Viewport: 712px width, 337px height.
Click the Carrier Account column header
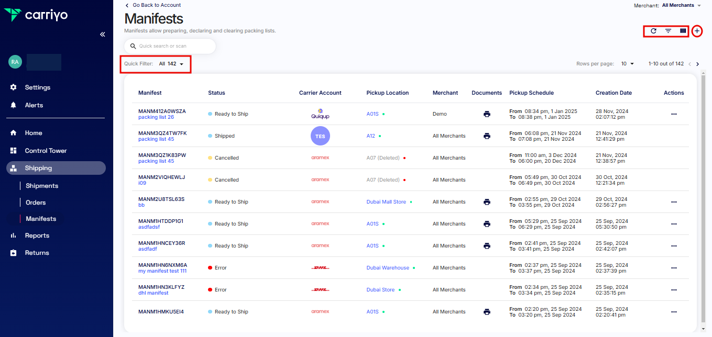coord(320,93)
